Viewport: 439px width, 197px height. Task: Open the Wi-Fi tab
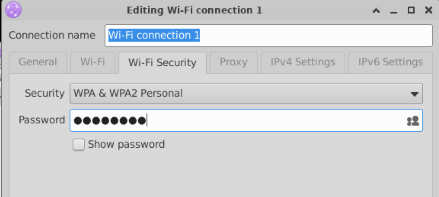point(93,62)
